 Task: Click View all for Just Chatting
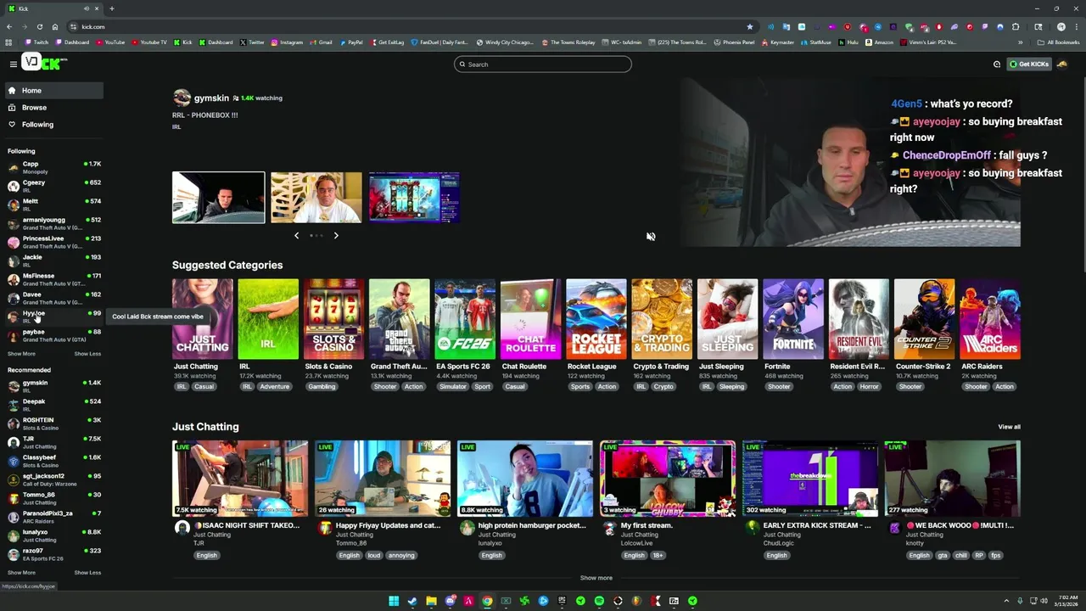1009,427
